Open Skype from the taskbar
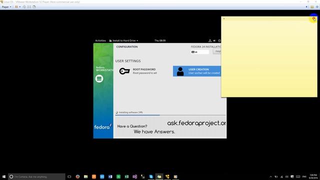 pyautogui.click(x=151, y=176)
